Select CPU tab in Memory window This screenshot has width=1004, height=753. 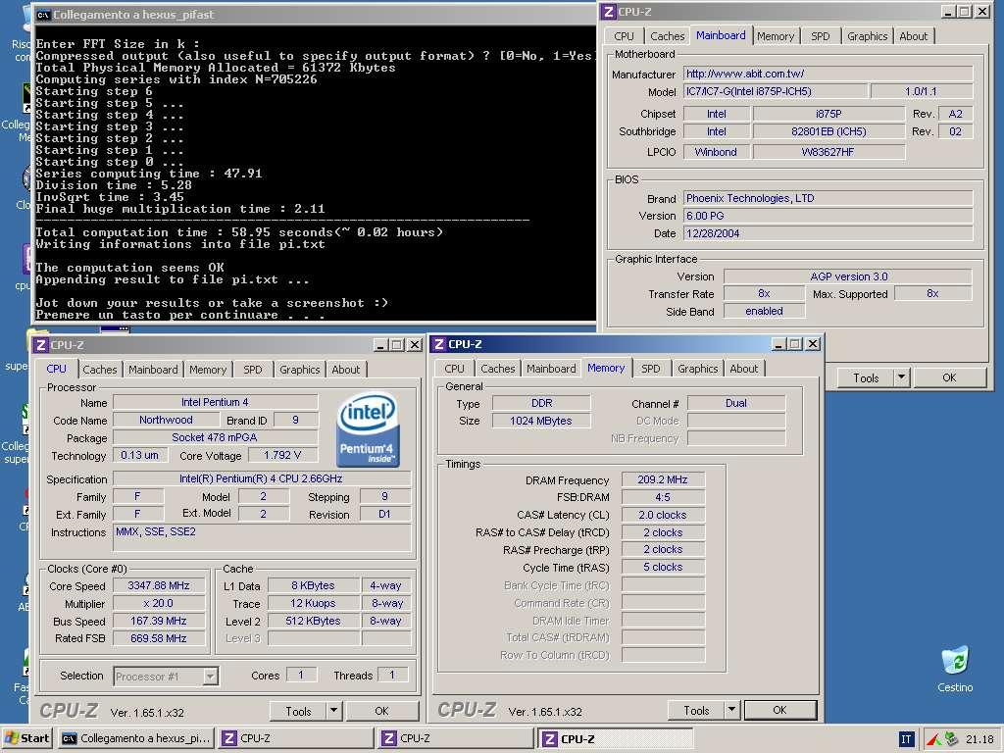pyautogui.click(x=455, y=369)
